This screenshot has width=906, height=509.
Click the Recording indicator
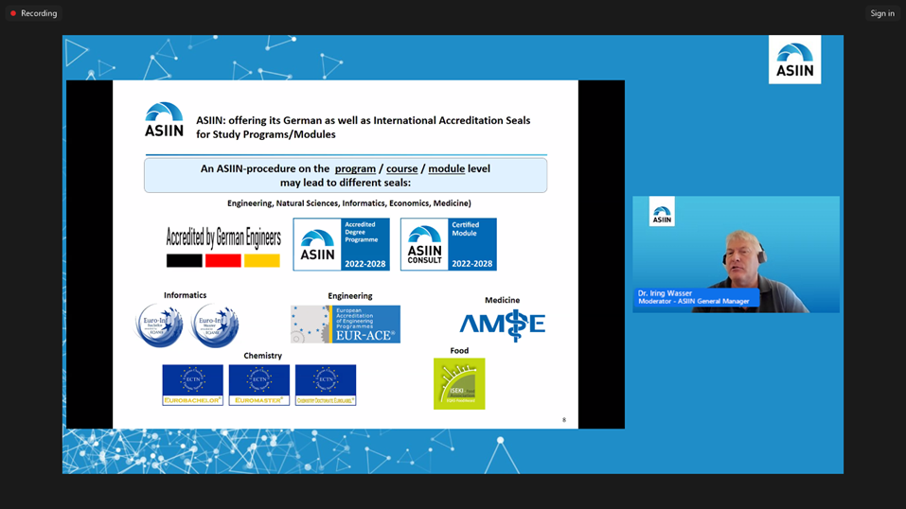point(33,13)
